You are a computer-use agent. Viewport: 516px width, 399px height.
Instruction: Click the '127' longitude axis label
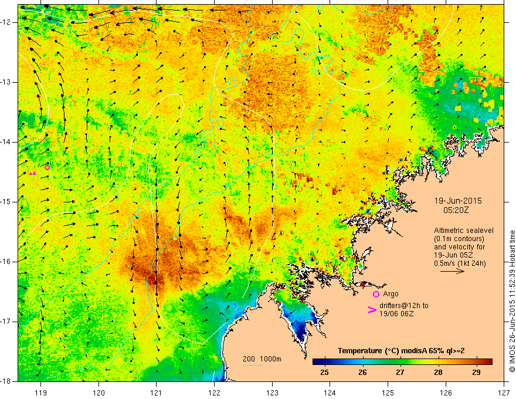[504, 393]
